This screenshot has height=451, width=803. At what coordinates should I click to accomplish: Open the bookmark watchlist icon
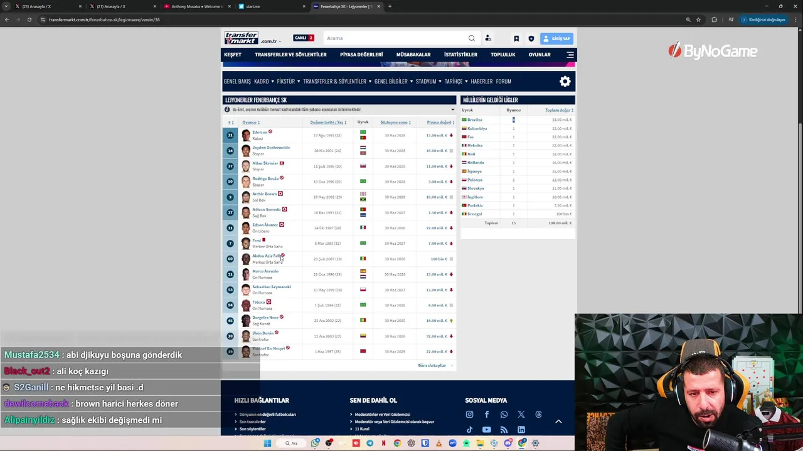(516, 38)
